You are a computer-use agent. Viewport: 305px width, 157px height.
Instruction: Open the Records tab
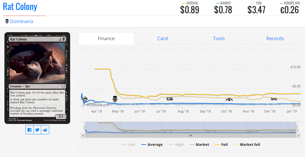click(275, 38)
